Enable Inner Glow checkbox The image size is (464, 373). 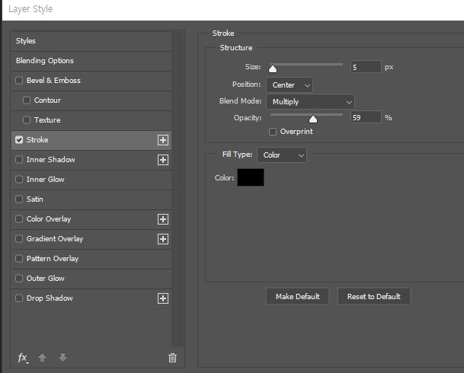pos(19,180)
